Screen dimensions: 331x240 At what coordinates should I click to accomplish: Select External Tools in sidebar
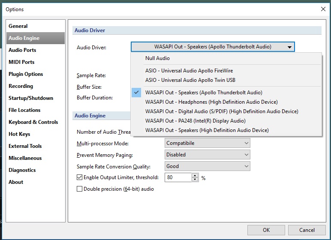(36, 146)
